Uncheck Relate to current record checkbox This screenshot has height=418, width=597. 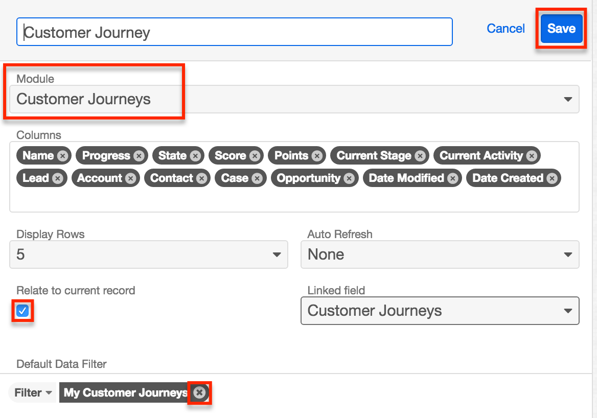[x=22, y=311]
